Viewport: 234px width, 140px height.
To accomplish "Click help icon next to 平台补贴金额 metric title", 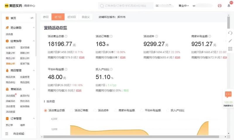I will point(66,69).
